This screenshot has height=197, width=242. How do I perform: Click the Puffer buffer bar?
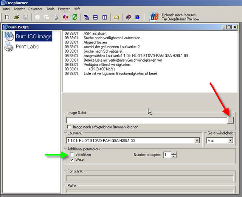pyautogui.click(x=150, y=191)
